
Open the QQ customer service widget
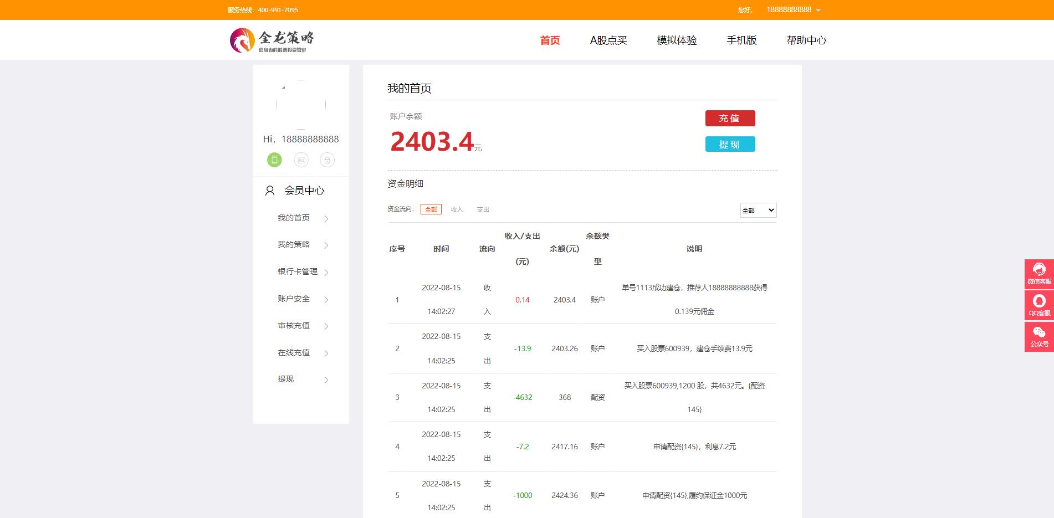(x=1038, y=305)
